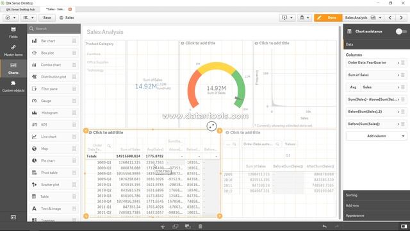Select the Combo chart item
The width and height of the screenshot is (410, 231).
[x=54, y=65]
